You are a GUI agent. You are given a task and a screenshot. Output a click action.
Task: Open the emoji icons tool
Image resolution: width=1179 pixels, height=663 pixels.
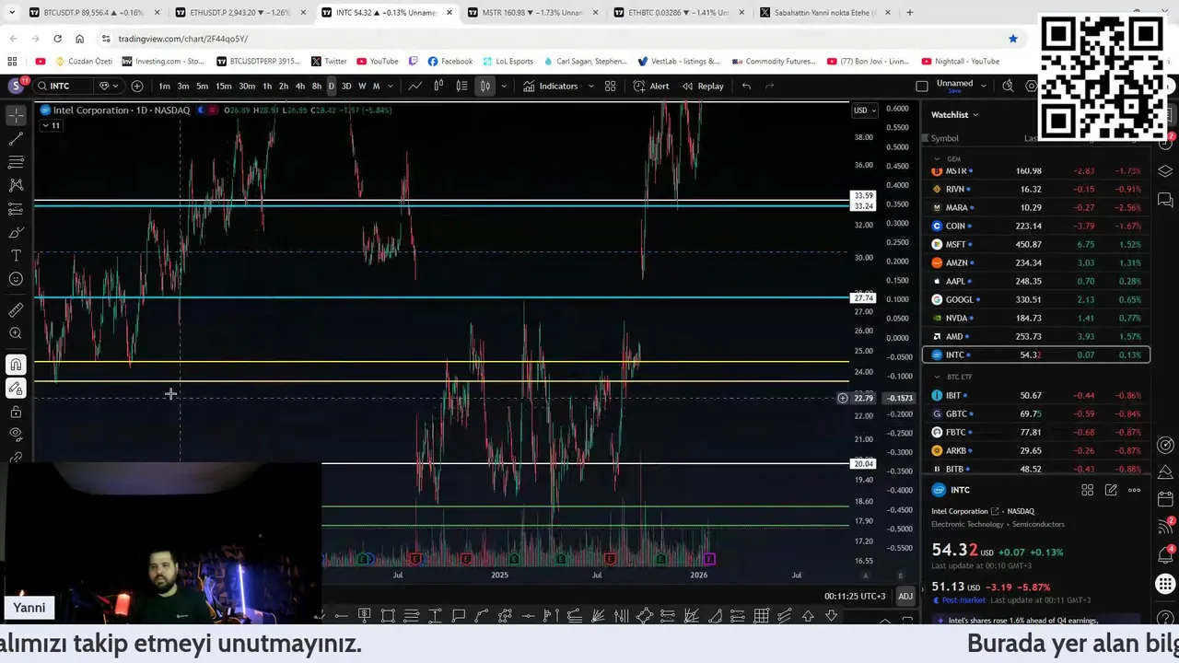16,279
